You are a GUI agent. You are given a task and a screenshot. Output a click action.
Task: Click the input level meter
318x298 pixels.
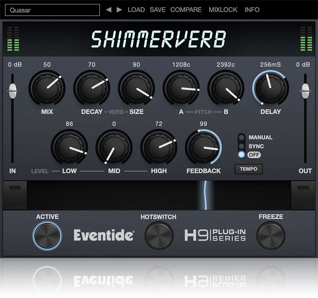pyautogui.click(x=13, y=39)
